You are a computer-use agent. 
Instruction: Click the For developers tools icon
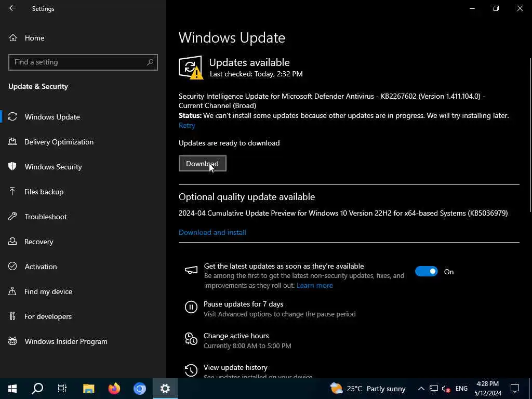click(x=12, y=316)
